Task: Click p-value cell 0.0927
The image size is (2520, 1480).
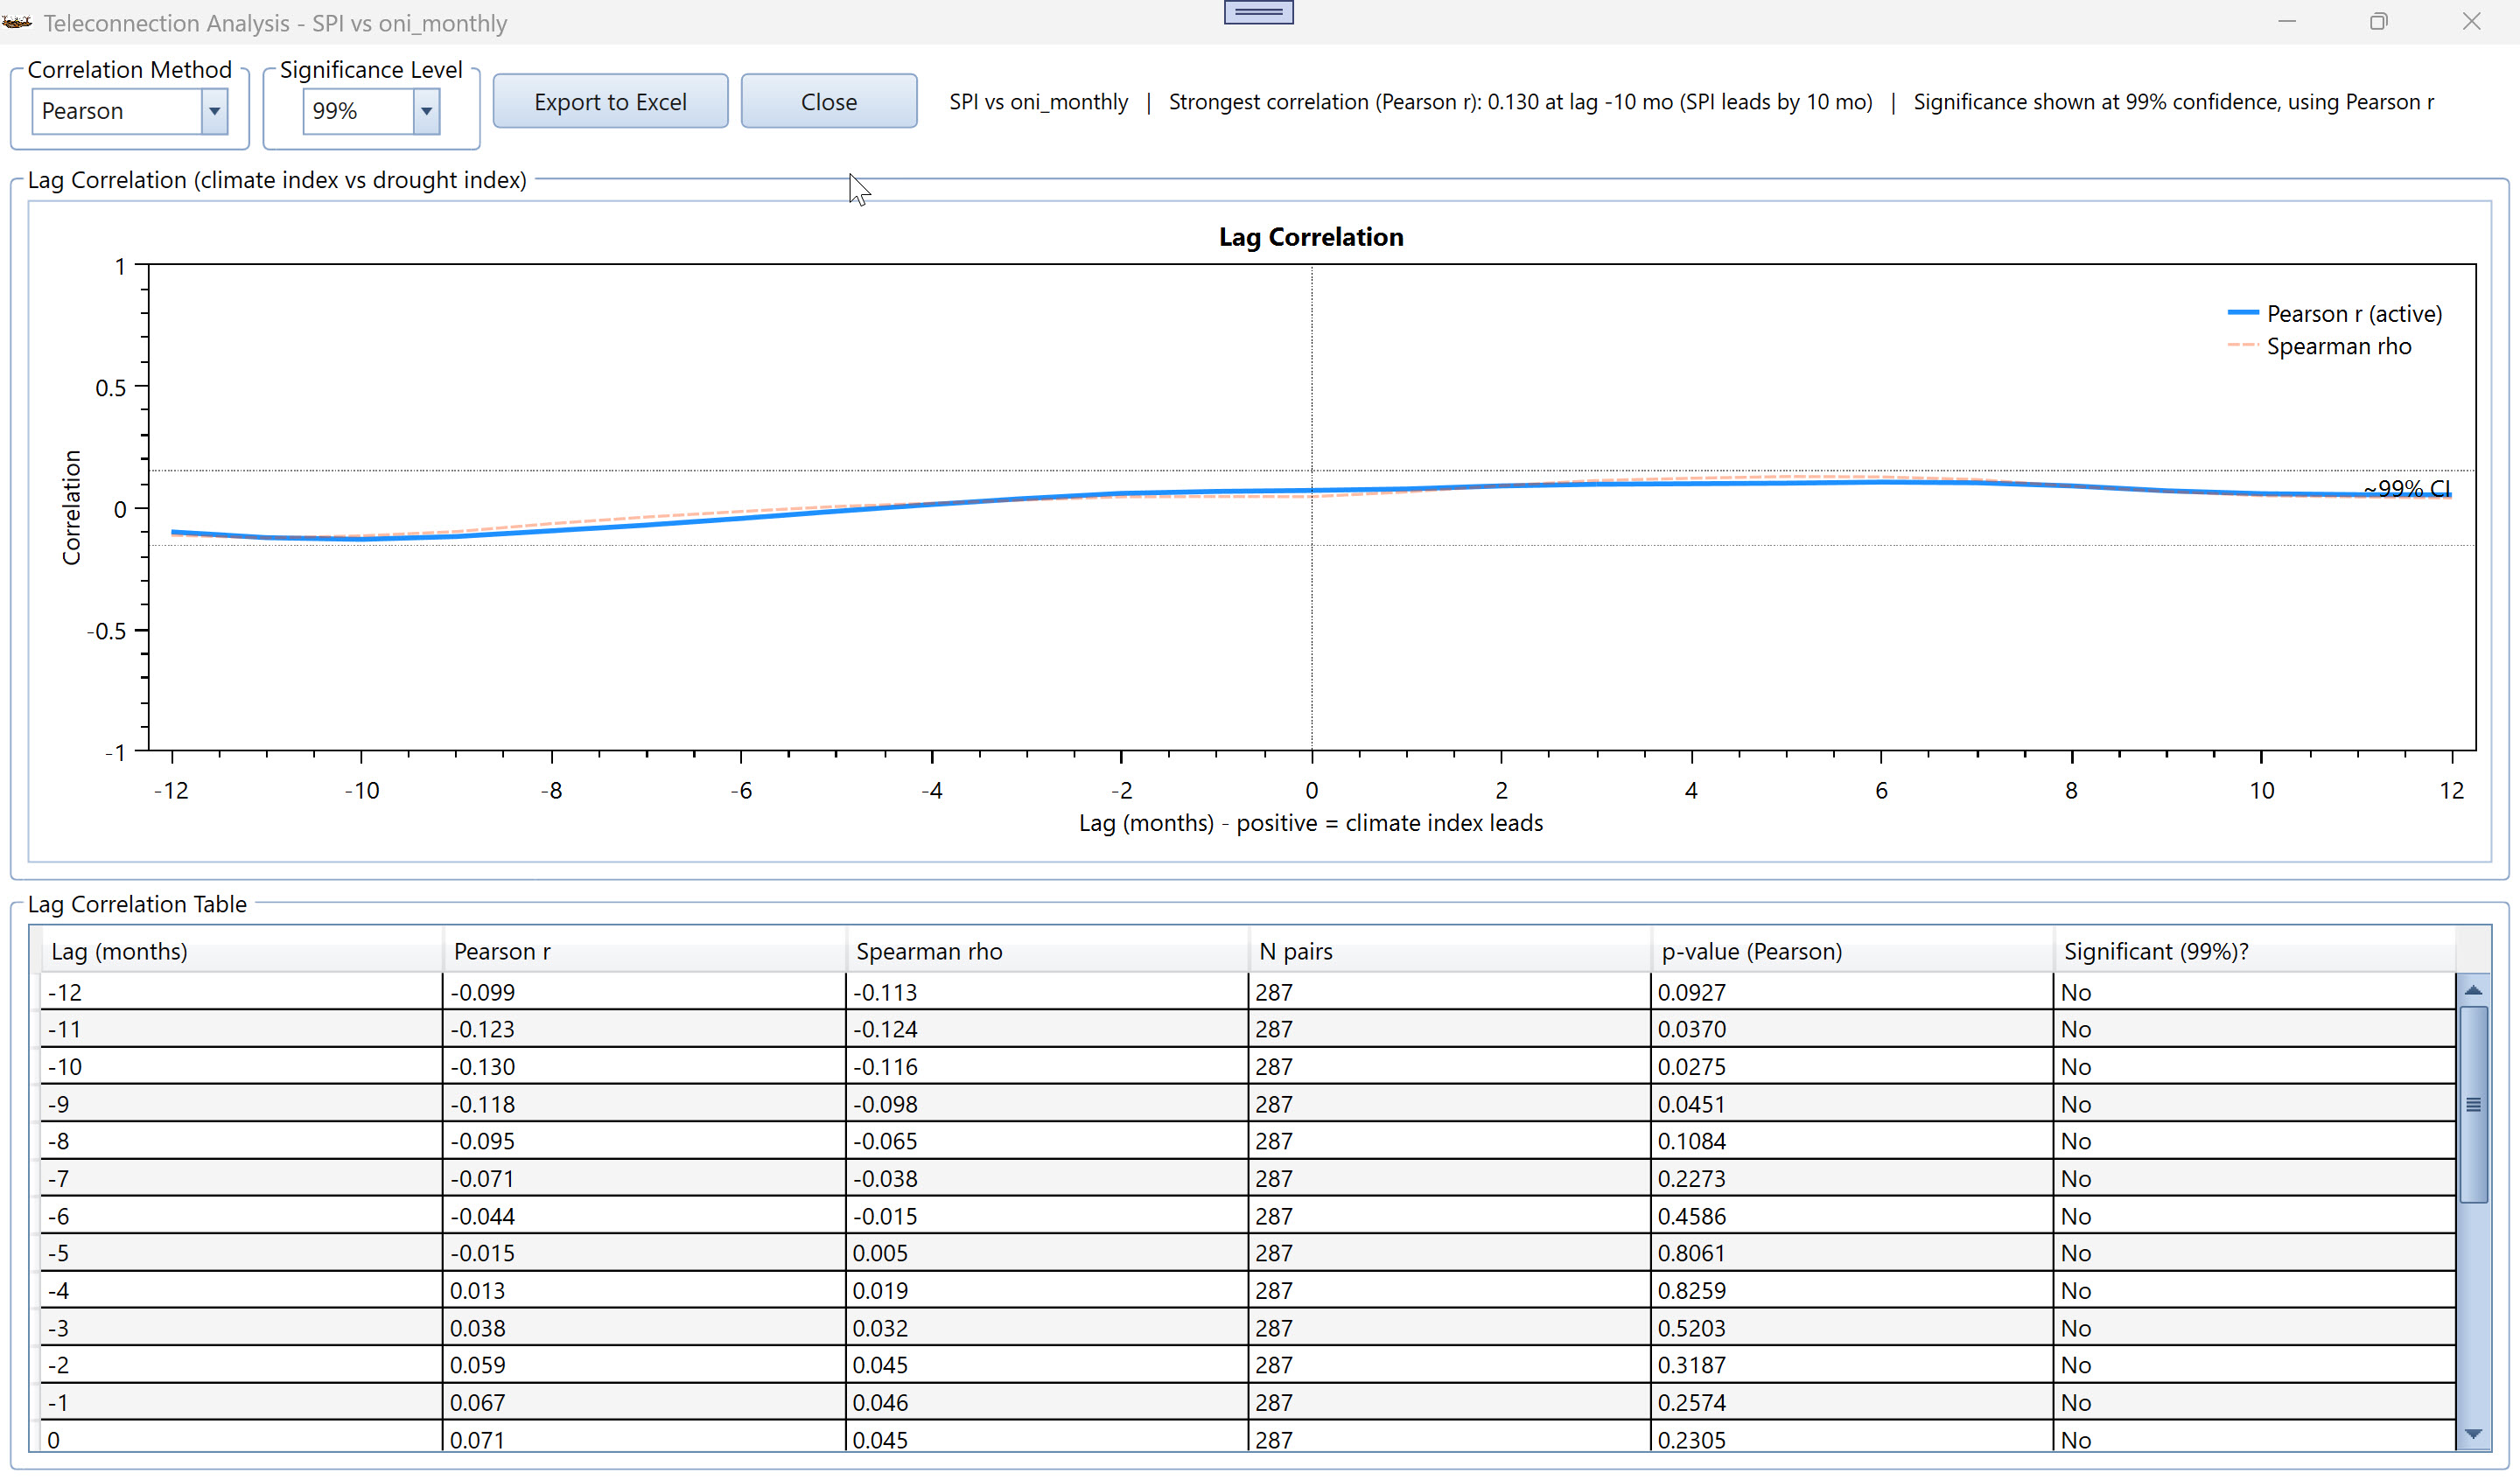Action: click(1852, 991)
